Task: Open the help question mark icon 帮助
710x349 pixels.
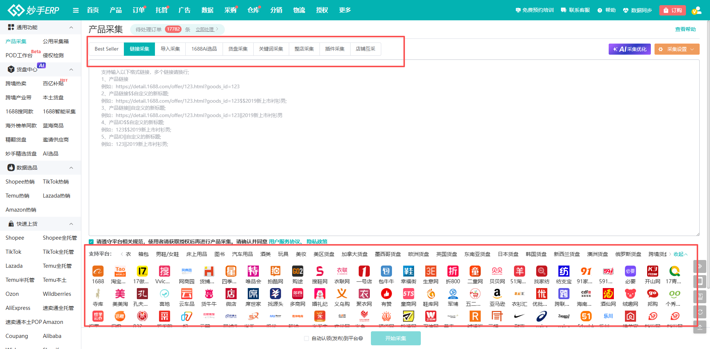Action: click(600, 10)
